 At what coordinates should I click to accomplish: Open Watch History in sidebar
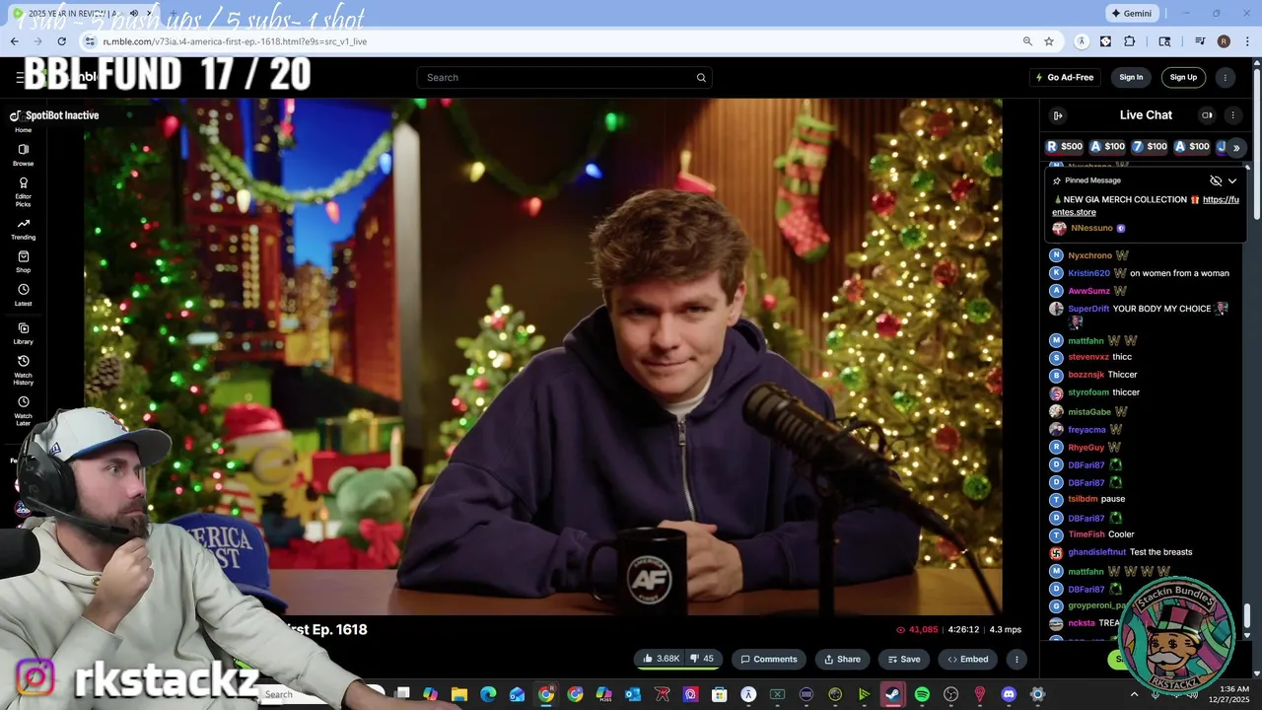pos(23,370)
